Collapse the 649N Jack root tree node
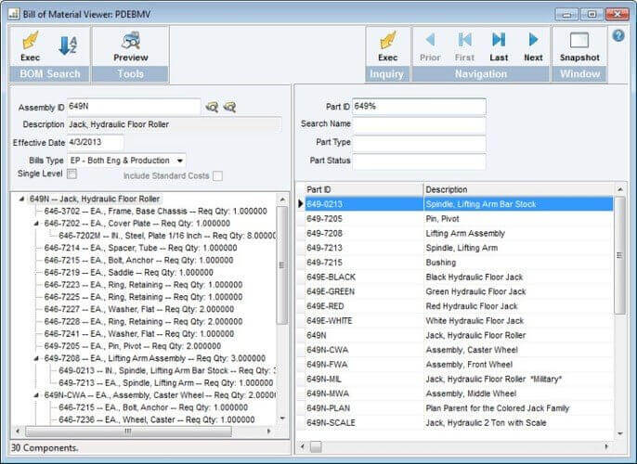 pyautogui.click(x=22, y=199)
